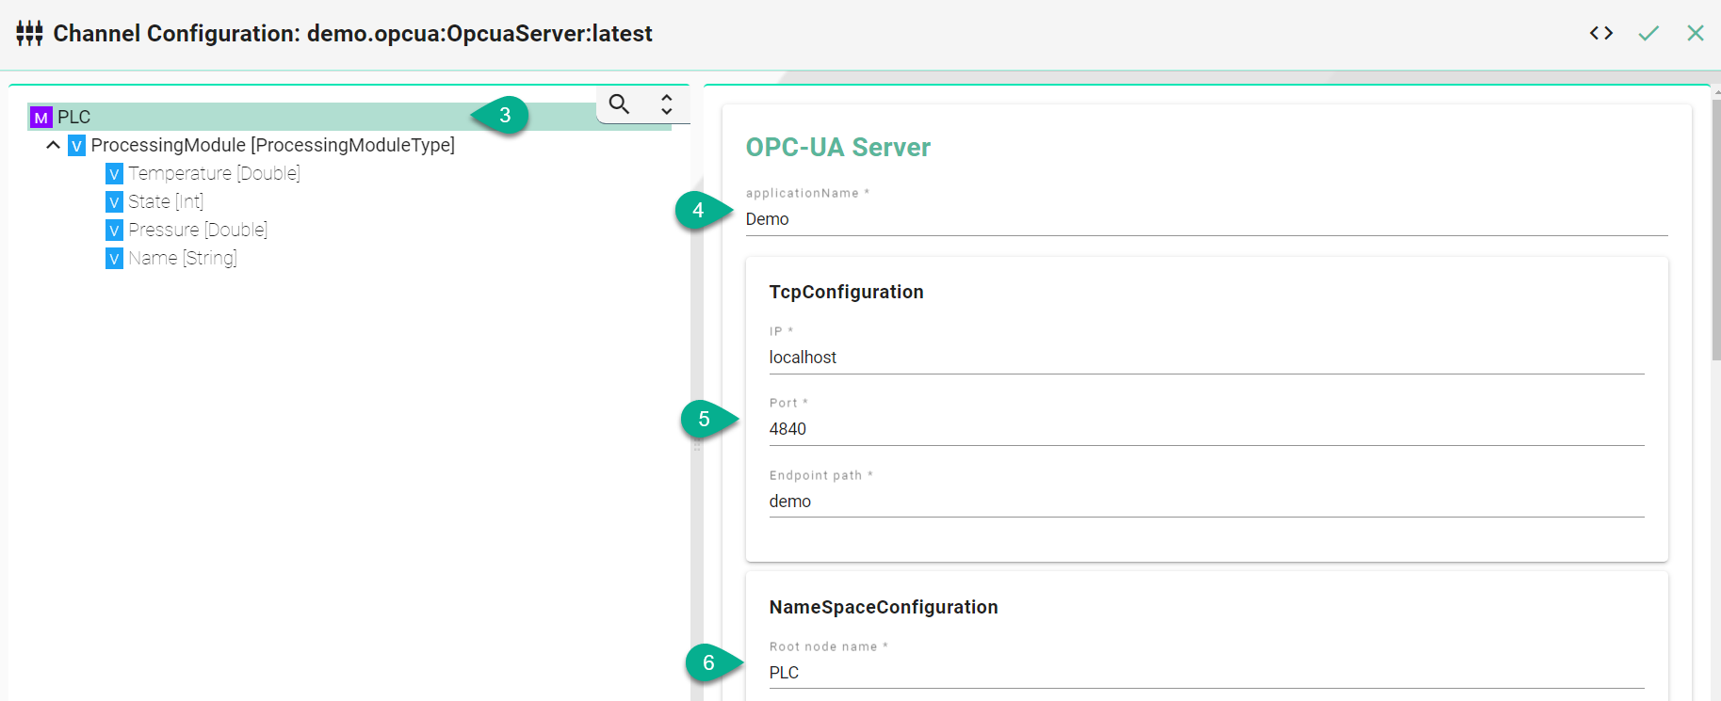Confirm configuration with the green checkmark icon
The height and width of the screenshot is (701, 1721).
tap(1648, 34)
